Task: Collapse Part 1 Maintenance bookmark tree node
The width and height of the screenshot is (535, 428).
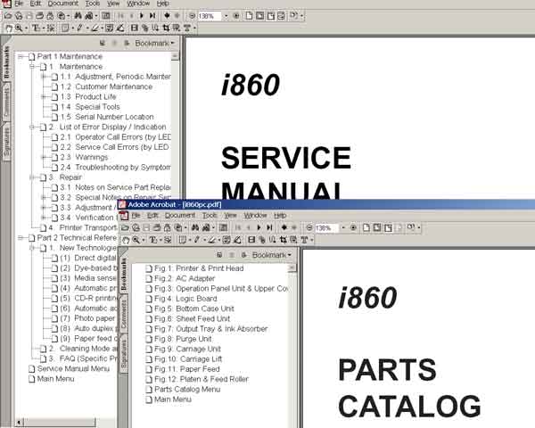Action: tap(21, 56)
